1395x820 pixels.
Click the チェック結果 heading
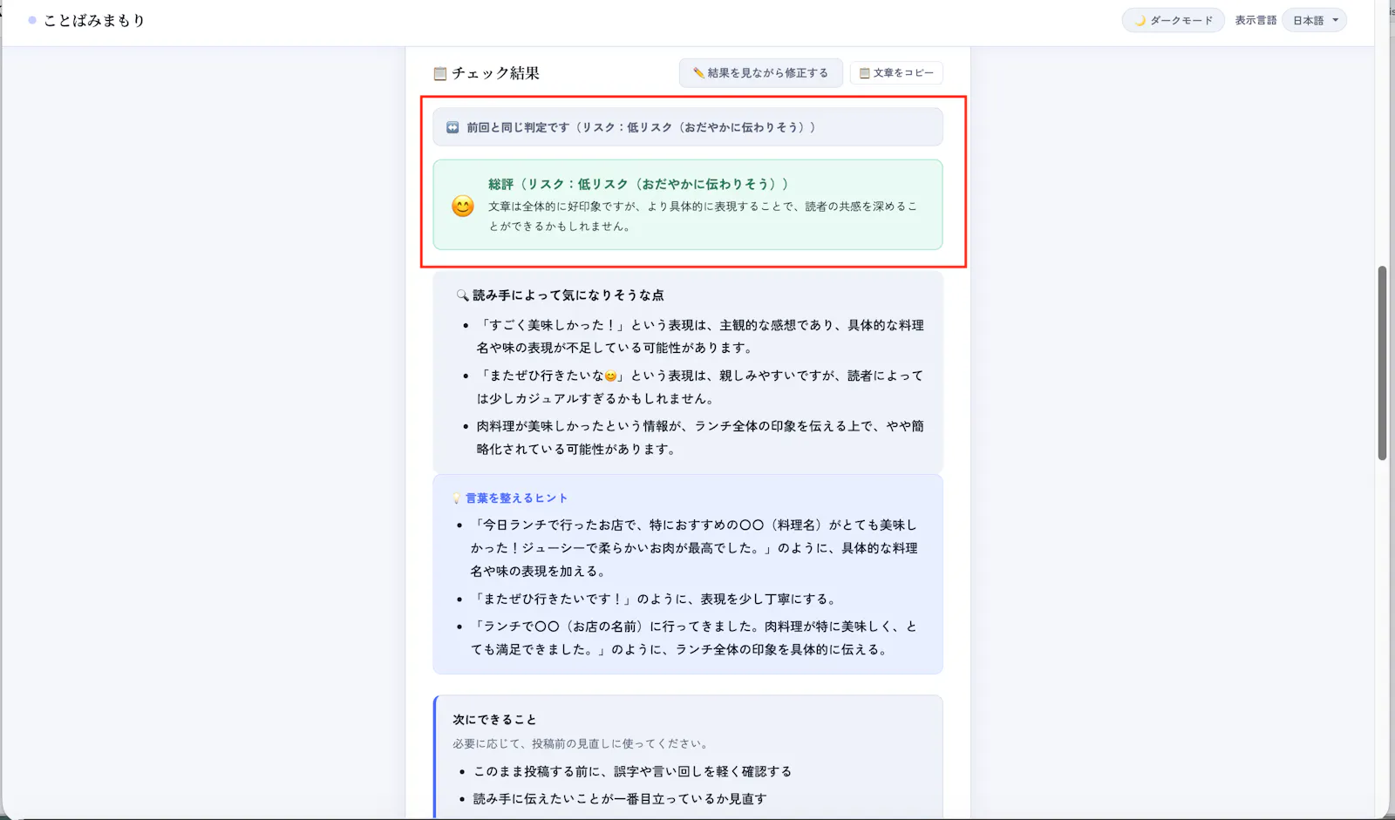pyautogui.click(x=495, y=73)
